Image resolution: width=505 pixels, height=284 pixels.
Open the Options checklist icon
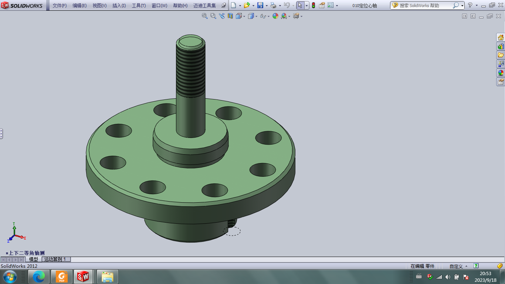(x=331, y=5)
